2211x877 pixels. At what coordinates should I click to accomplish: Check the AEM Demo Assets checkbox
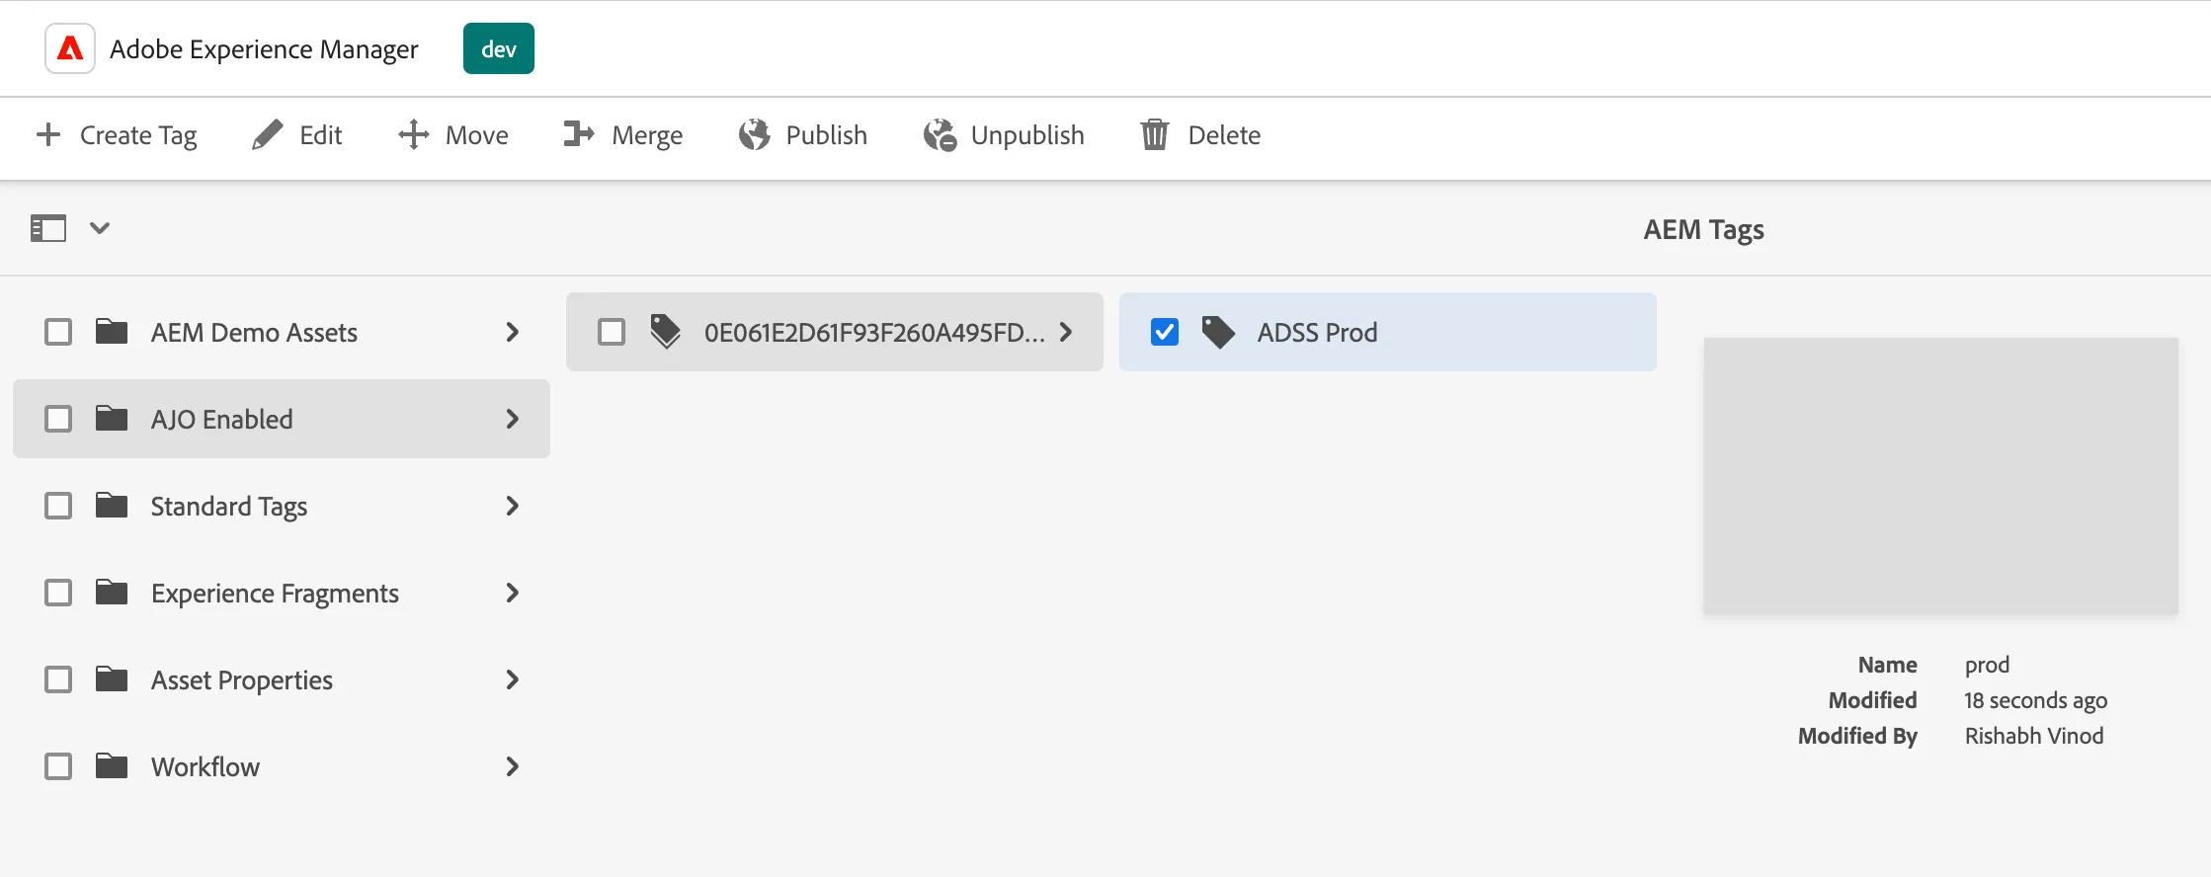[58, 332]
